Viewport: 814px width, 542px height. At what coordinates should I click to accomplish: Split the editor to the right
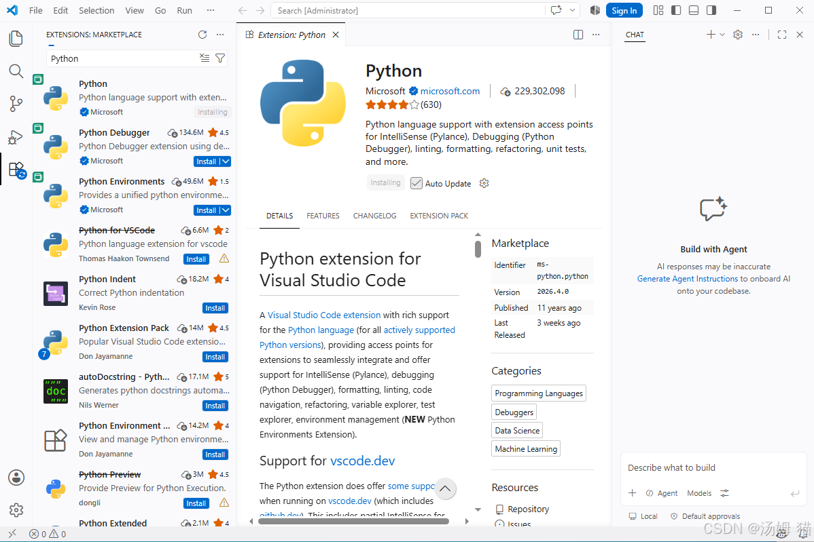click(x=578, y=35)
